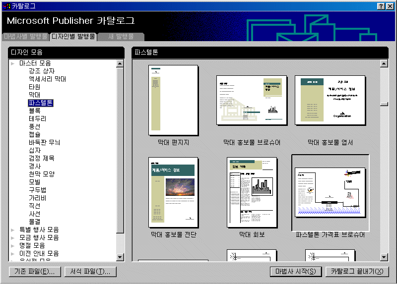The width and height of the screenshot is (397, 284).
Task: Select 액세서리 막대 in design list
Action: 47,79
